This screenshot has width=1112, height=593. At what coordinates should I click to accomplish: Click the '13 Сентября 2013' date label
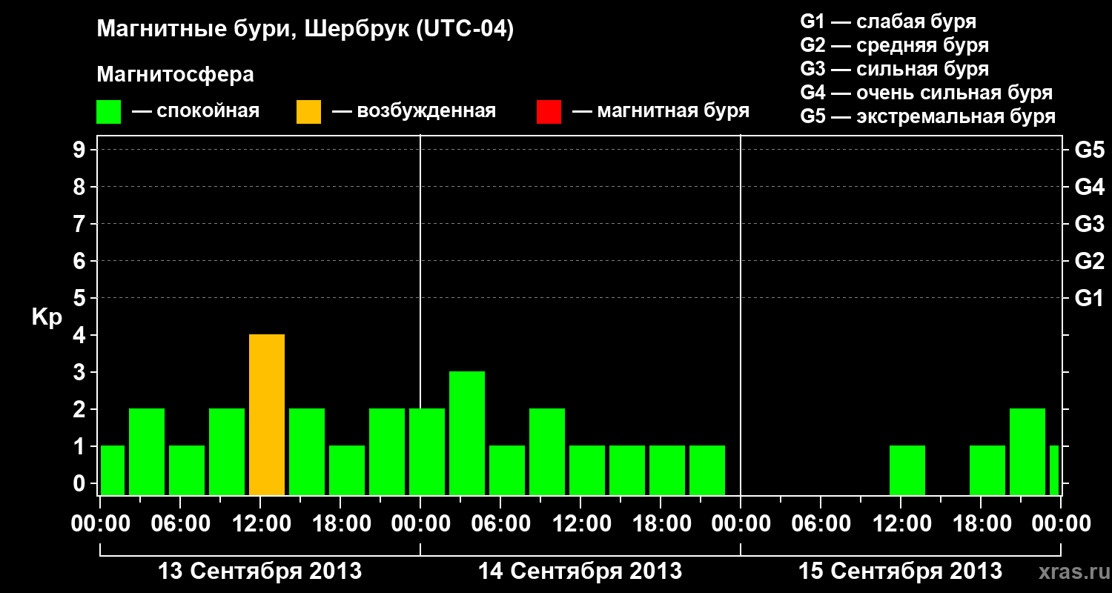click(x=260, y=572)
